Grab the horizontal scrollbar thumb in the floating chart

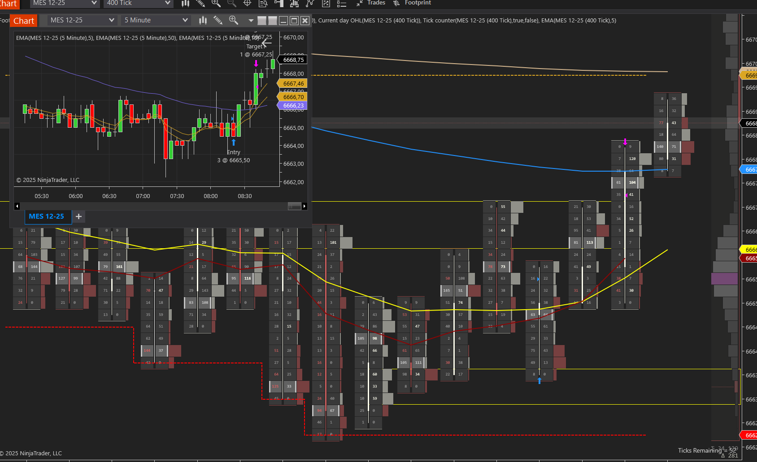click(295, 206)
